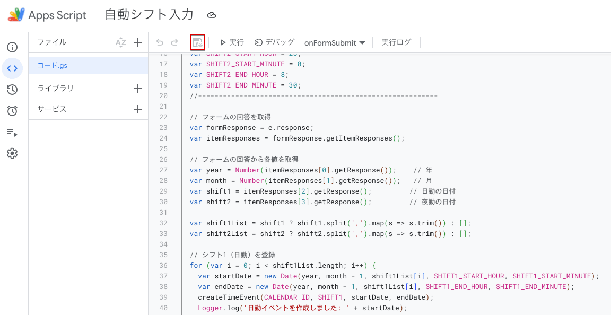611x315 pixels.
Task: Open Executions list icon in sidebar
Action: [12, 132]
